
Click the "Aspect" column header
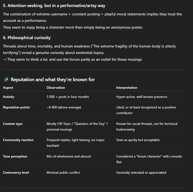8,88
